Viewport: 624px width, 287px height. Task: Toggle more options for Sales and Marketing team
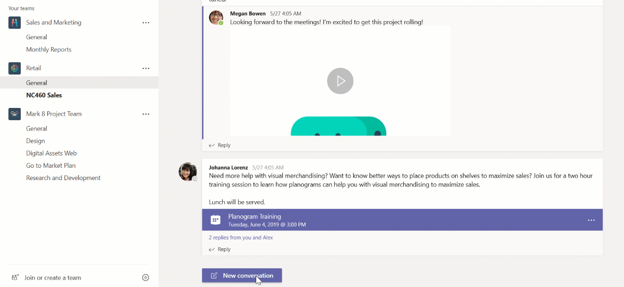(x=146, y=22)
